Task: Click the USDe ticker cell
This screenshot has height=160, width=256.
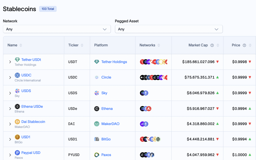Action: coord(73,109)
